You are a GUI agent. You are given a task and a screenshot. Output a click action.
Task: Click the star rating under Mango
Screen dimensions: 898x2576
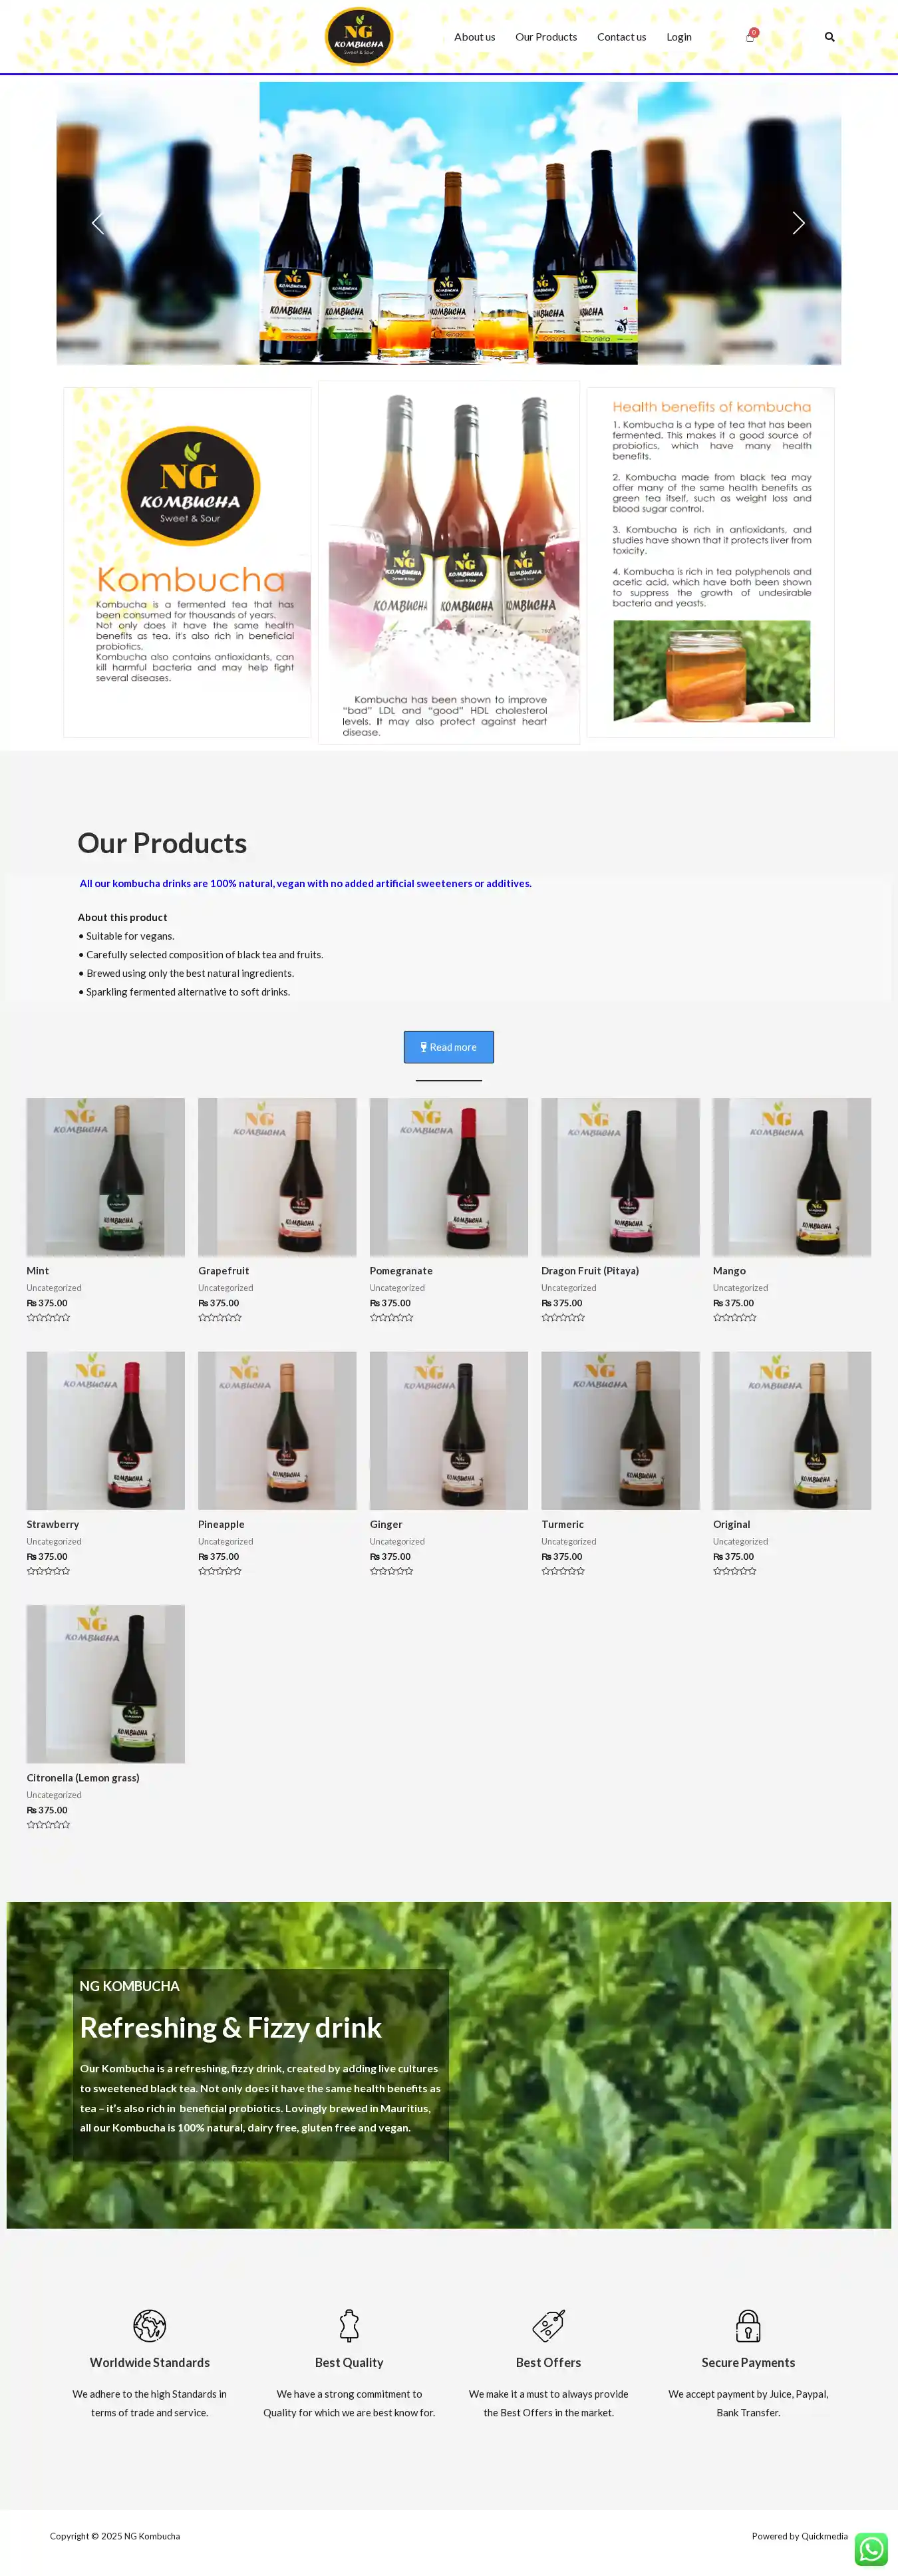(x=735, y=1318)
